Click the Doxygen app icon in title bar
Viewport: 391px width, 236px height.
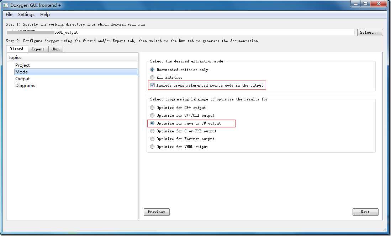(5, 5)
